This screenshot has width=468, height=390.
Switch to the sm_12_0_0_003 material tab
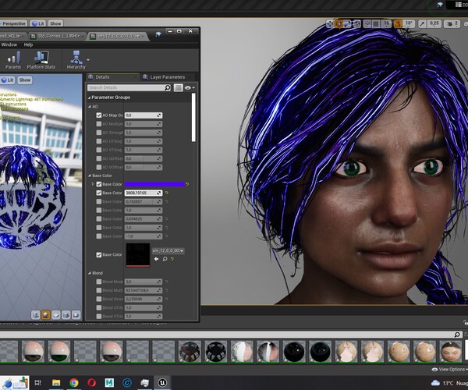(118, 36)
